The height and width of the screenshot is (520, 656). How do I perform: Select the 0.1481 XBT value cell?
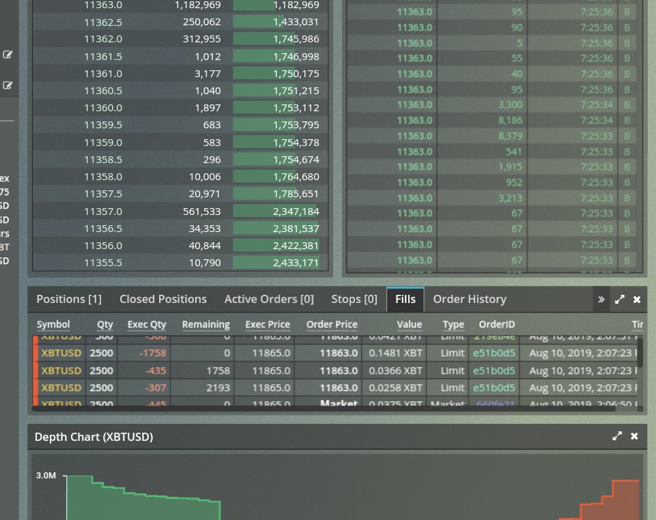[395, 353]
